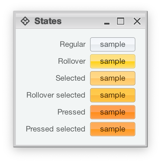Toggle the Rollover selected sample button

click(113, 95)
